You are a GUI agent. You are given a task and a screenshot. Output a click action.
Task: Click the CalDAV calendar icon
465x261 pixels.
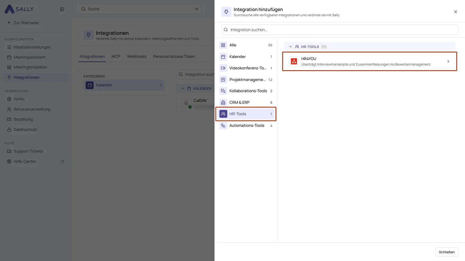point(186,103)
